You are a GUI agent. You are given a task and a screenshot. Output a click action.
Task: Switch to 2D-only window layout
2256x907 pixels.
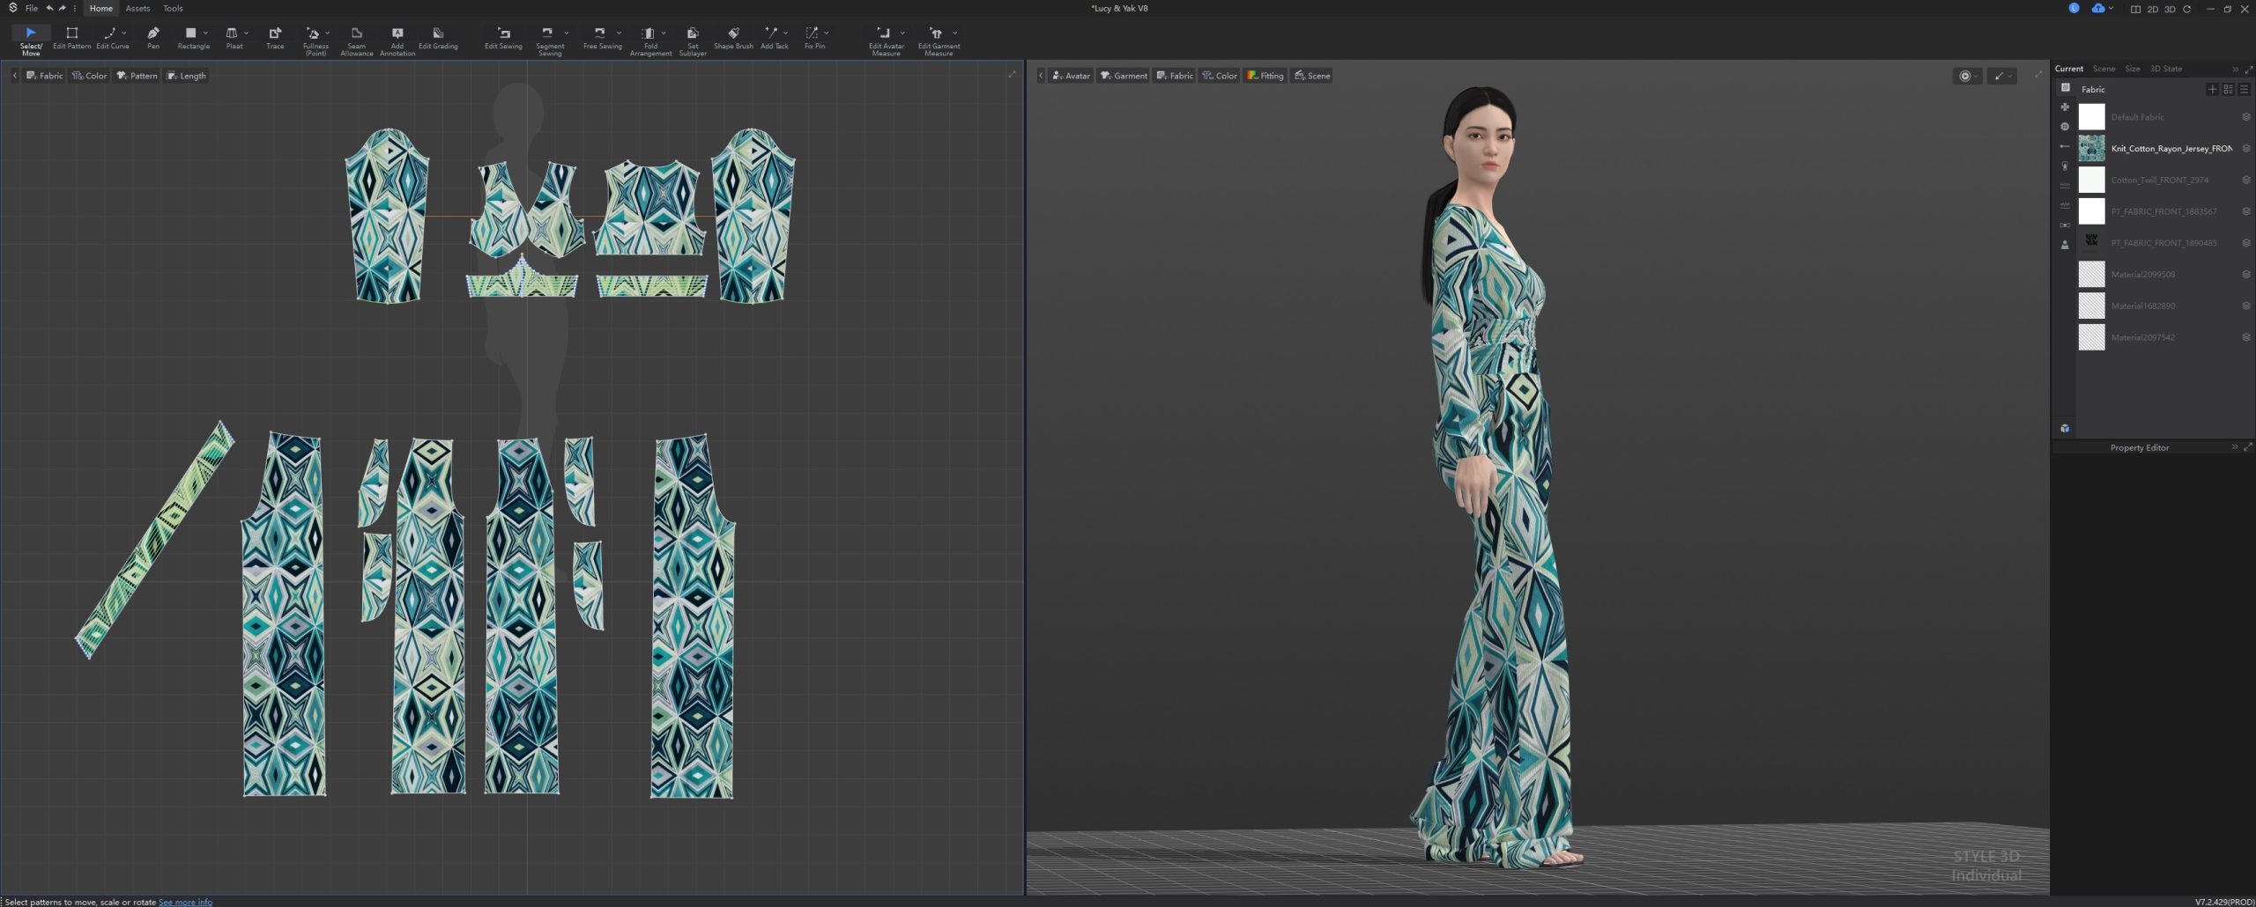2153,9
